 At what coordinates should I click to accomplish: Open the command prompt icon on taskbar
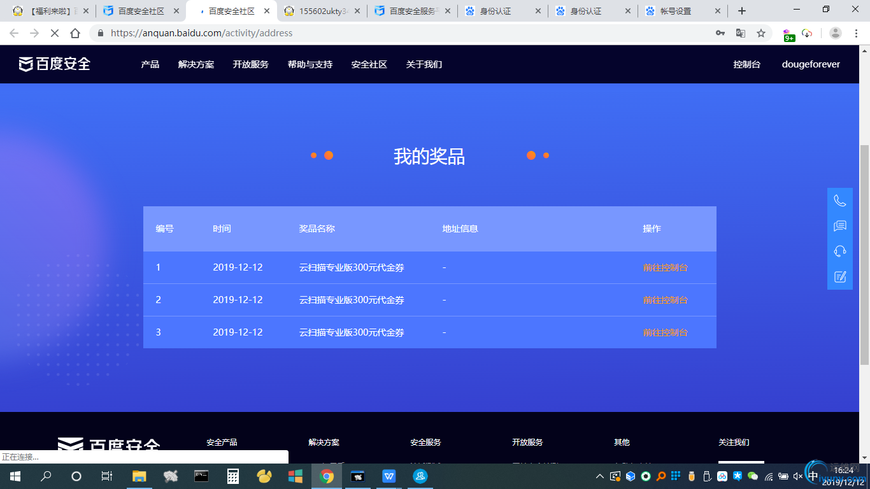[x=201, y=476]
